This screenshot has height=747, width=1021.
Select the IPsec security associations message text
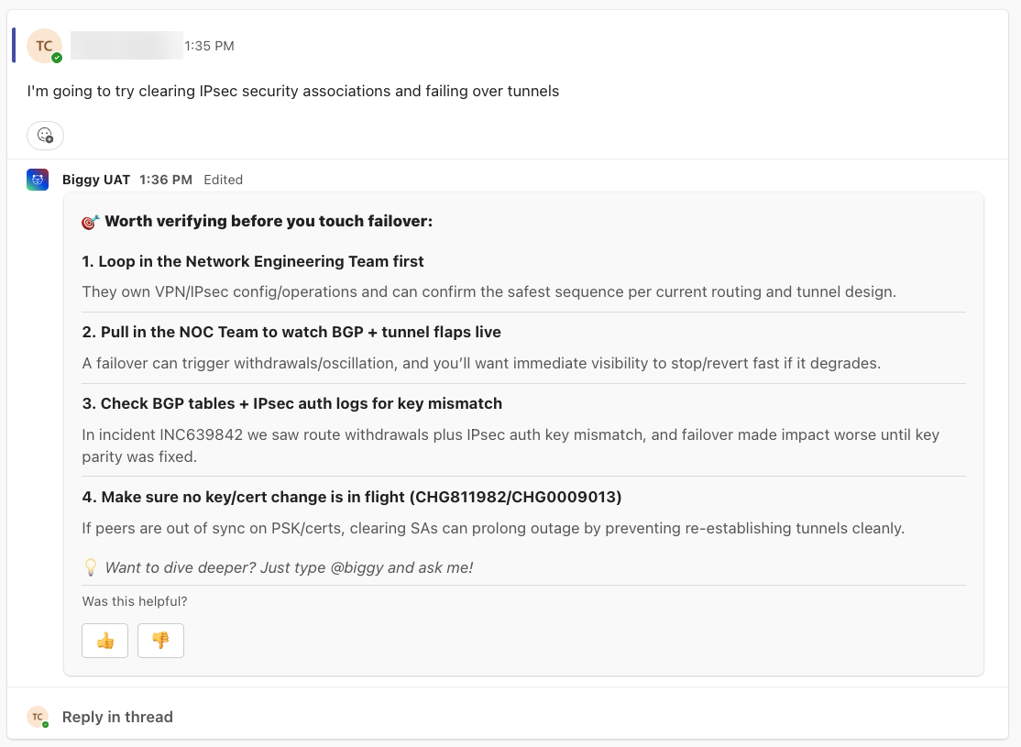click(x=293, y=91)
